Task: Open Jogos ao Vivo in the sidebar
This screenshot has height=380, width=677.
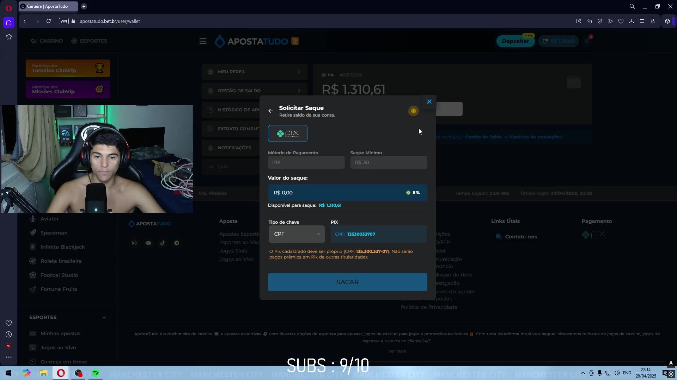Action: click(58, 348)
